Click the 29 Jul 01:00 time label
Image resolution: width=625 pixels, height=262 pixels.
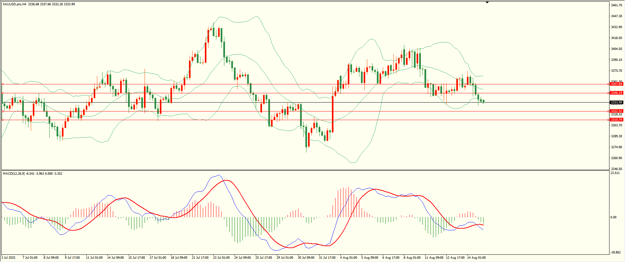coord(285,258)
